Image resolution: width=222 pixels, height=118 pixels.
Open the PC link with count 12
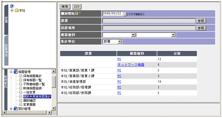[119, 59]
